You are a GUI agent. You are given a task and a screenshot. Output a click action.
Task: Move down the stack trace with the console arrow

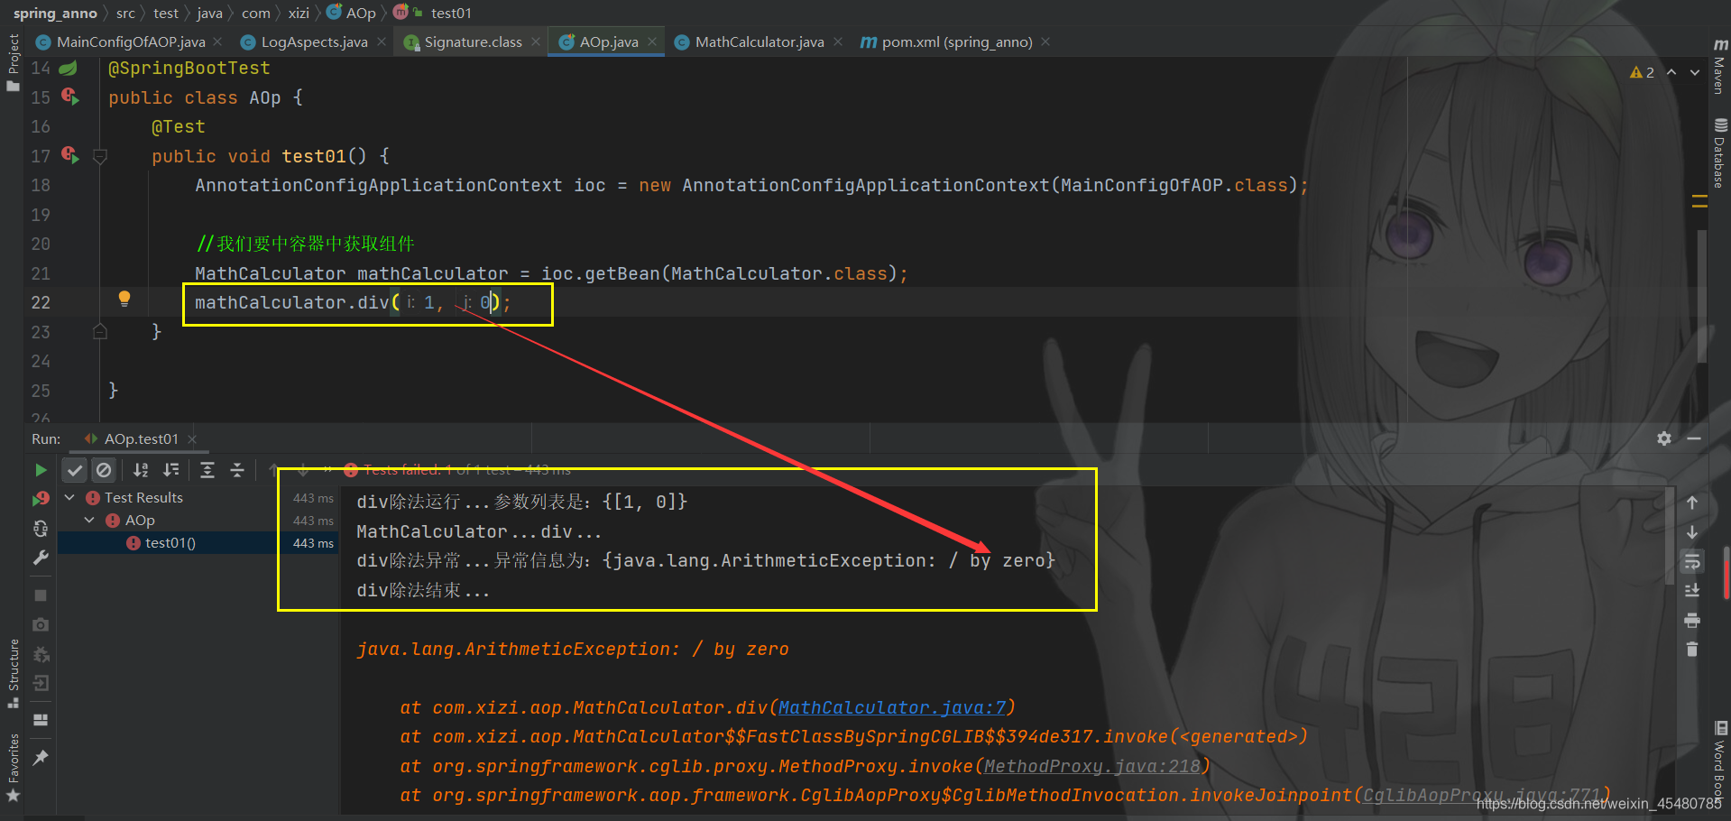[x=1692, y=532]
